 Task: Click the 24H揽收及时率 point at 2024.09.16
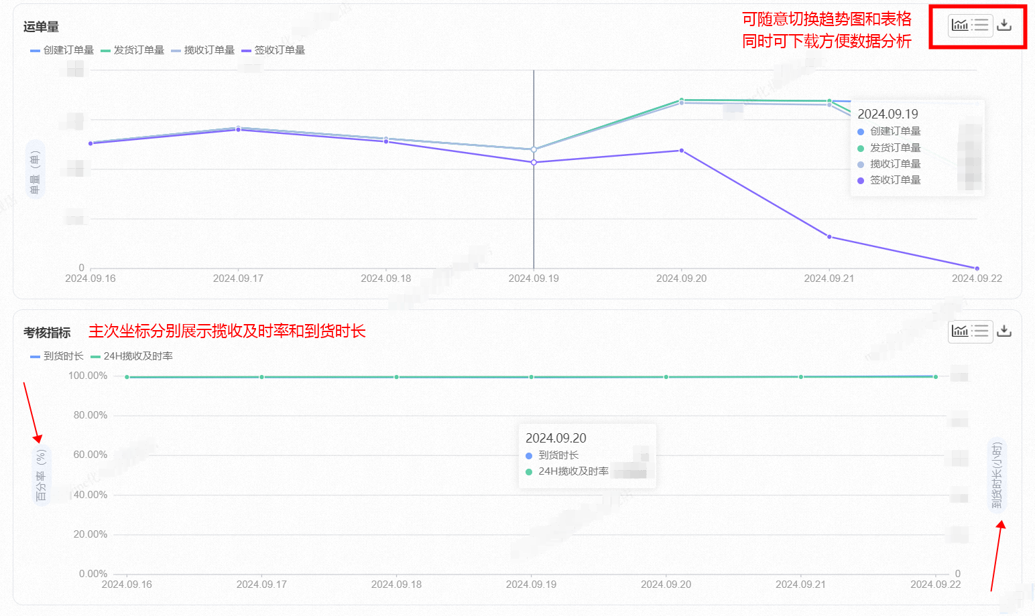pos(127,377)
